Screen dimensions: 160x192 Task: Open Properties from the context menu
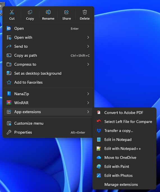point(48,132)
